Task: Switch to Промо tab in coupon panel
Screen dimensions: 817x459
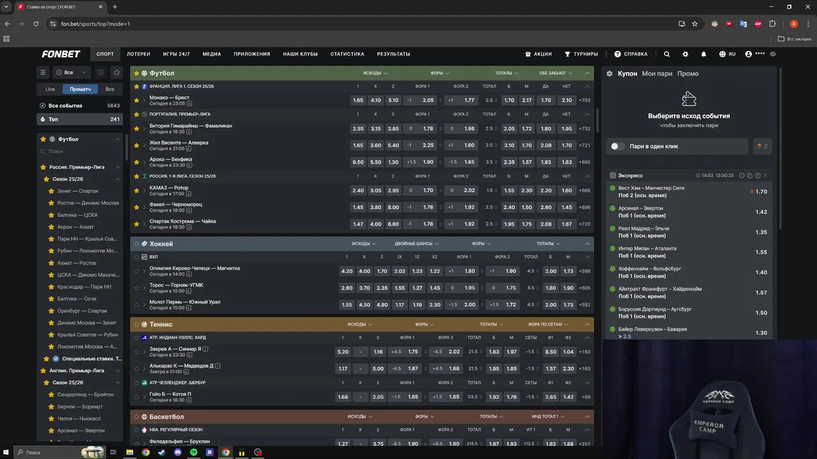Action: coord(688,73)
